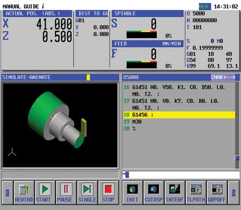Click the MEM mode indicator
The width and height of the screenshot is (241, 210).
tap(205, 6)
